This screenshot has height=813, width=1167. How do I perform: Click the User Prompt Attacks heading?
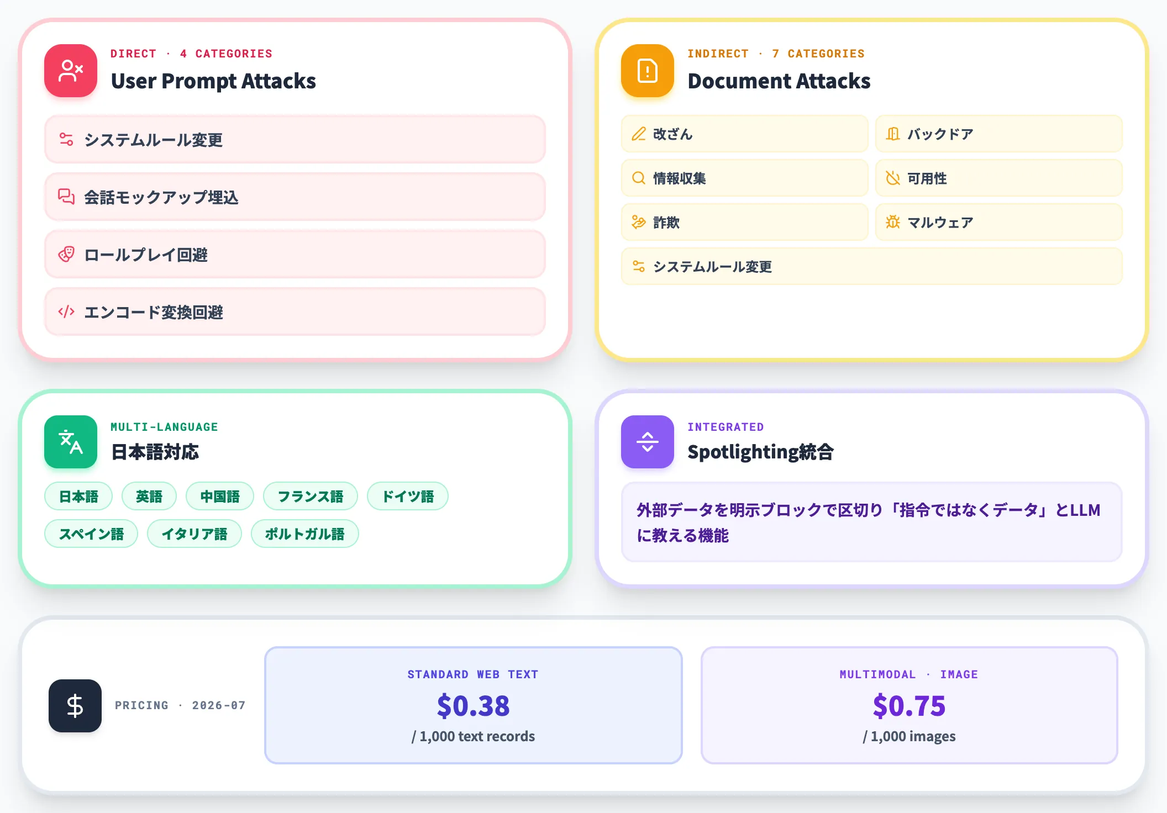click(x=213, y=81)
